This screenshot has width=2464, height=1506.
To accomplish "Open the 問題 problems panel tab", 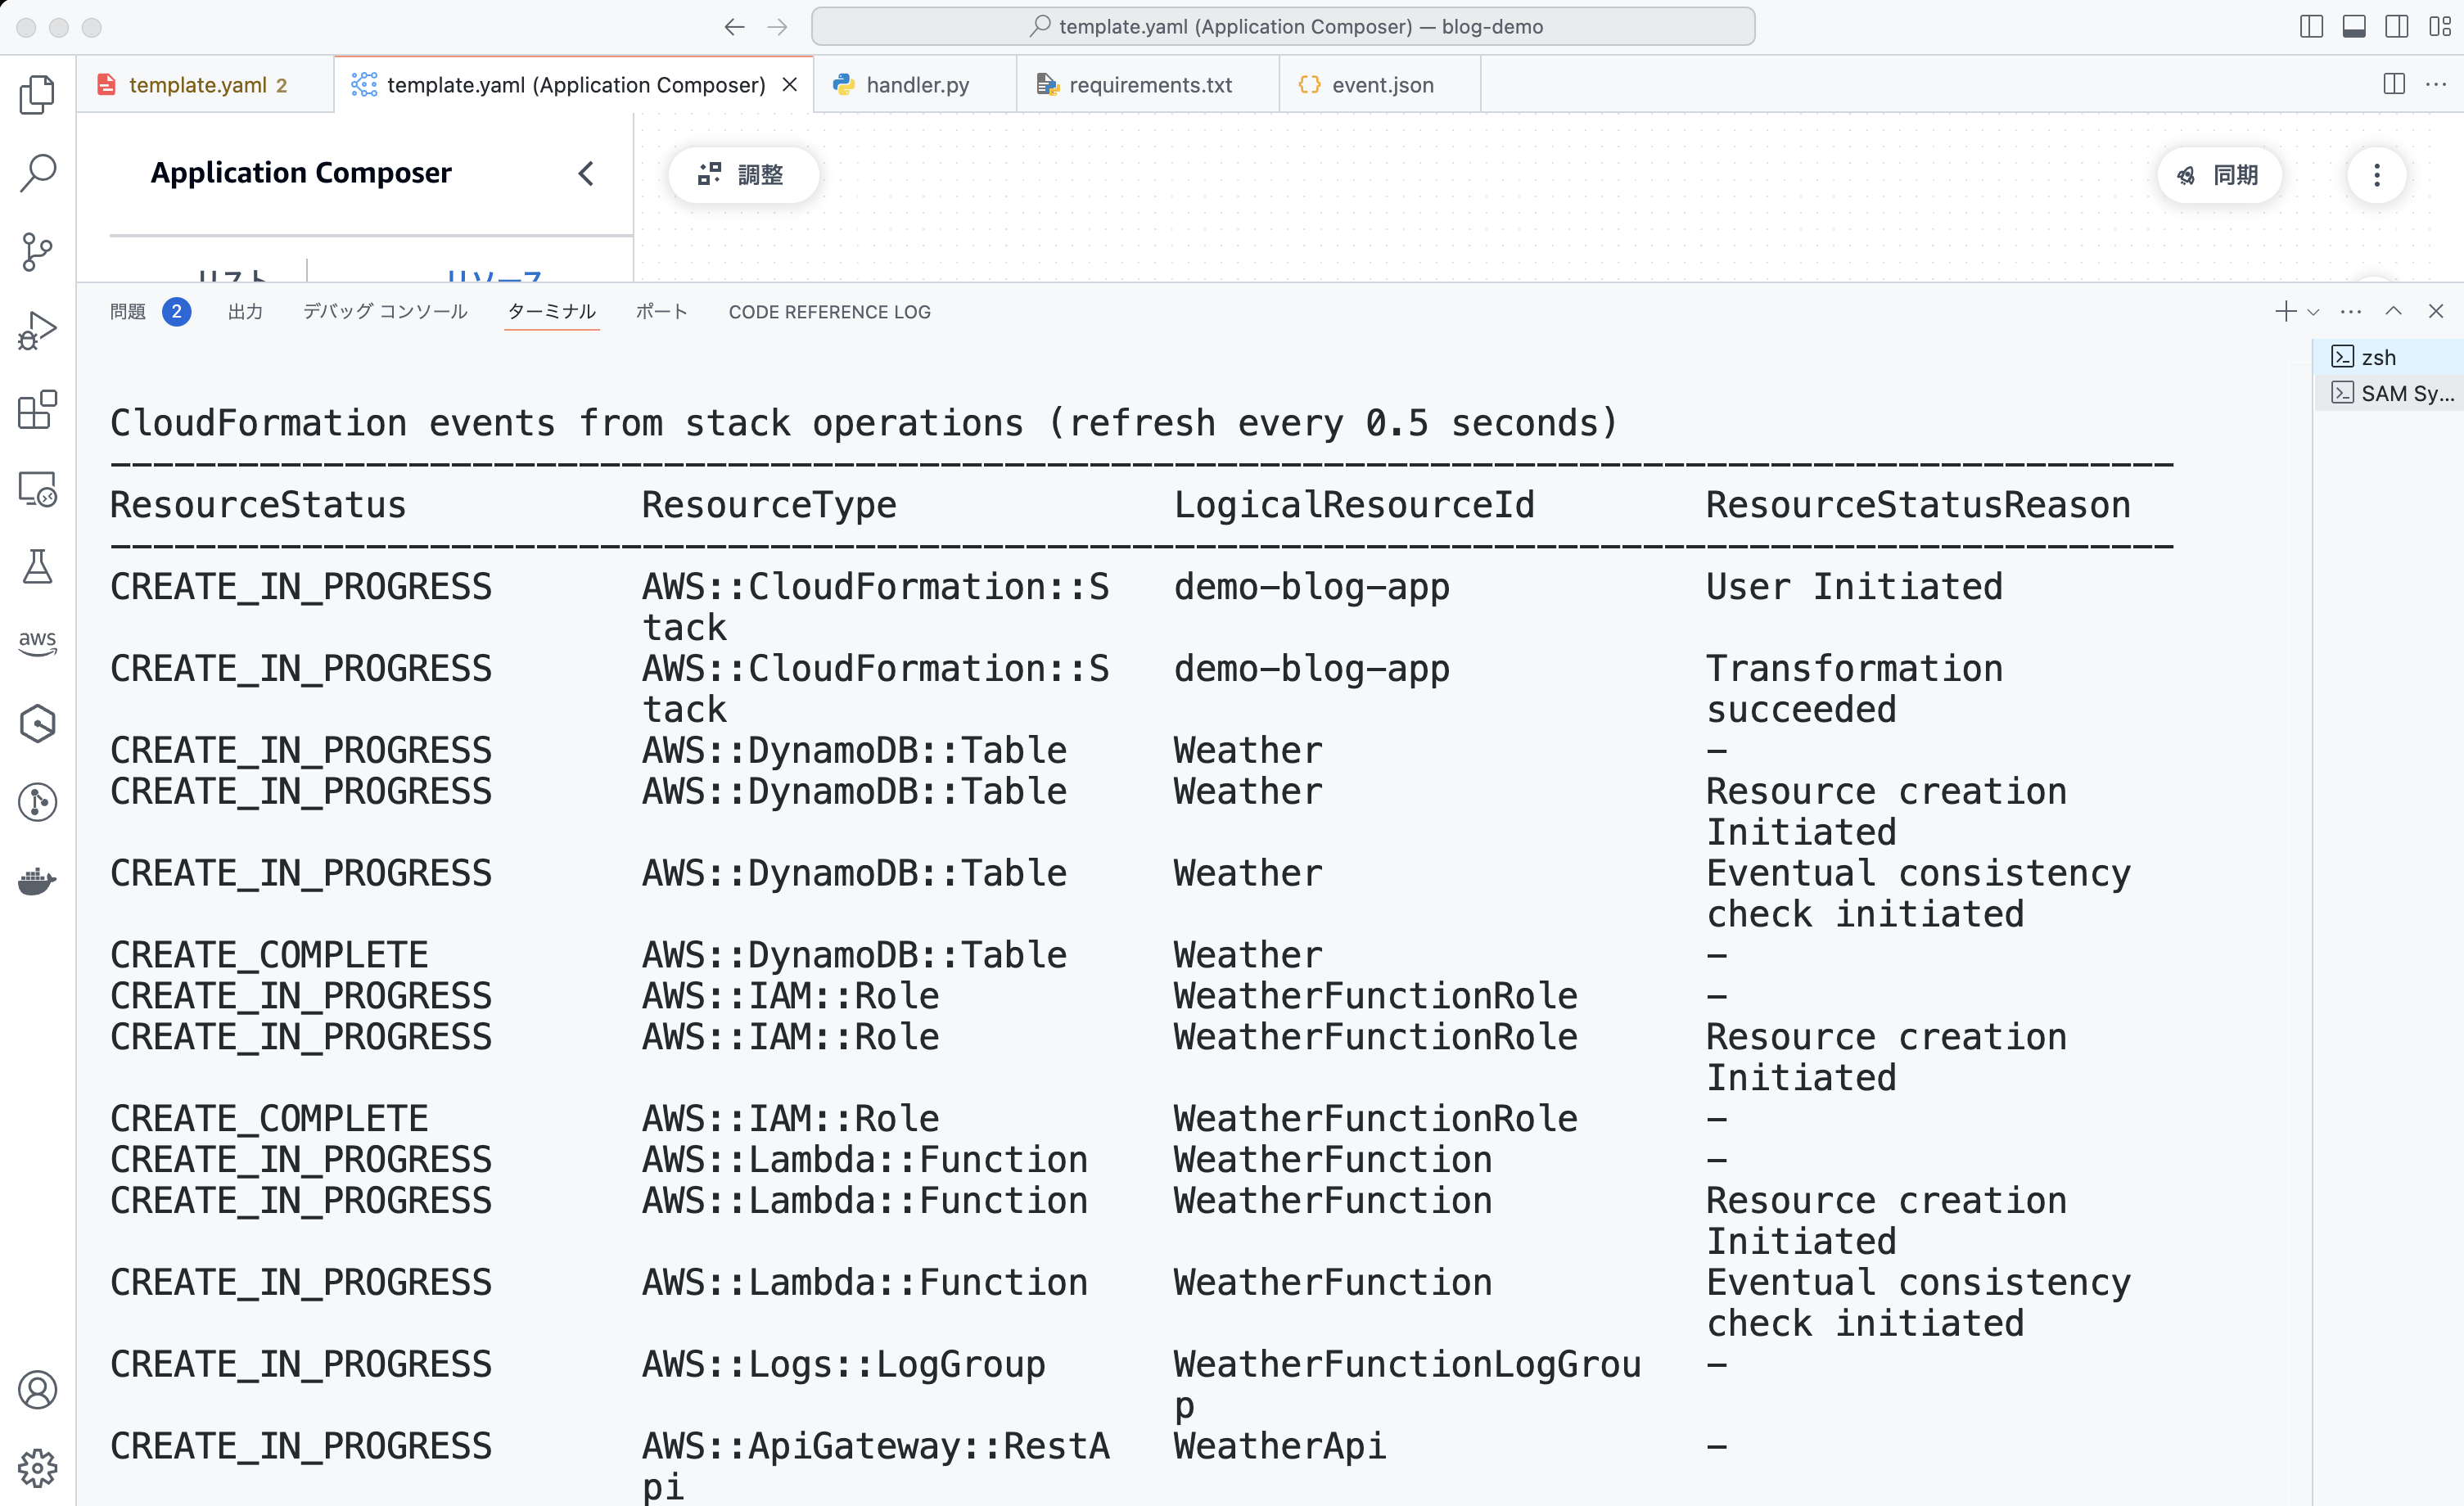I will pyautogui.click(x=128, y=312).
